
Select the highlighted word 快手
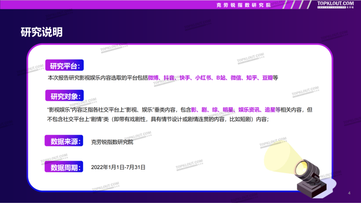pos(185,78)
